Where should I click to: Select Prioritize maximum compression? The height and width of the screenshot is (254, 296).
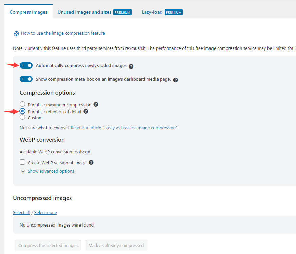pyautogui.click(x=22, y=104)
